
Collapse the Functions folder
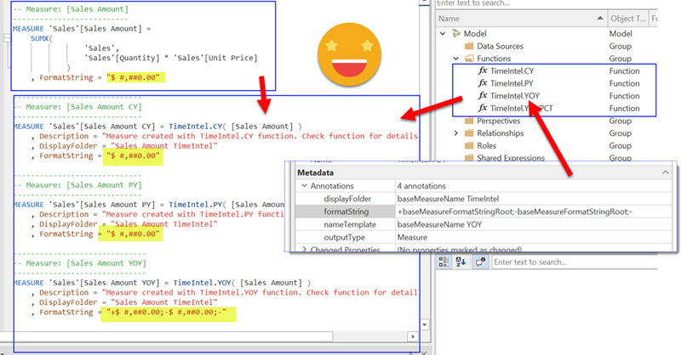coord(455,59)
